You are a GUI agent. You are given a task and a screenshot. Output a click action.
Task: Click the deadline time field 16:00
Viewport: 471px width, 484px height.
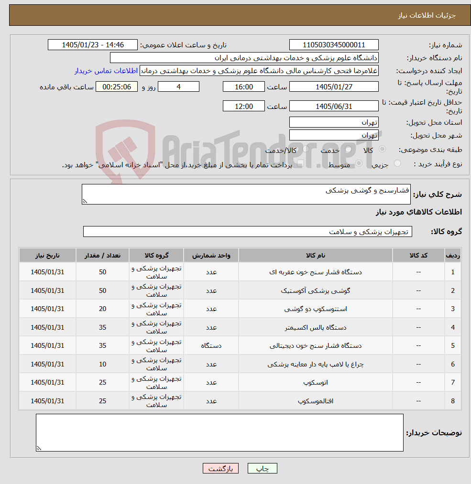tap(244, 87)
